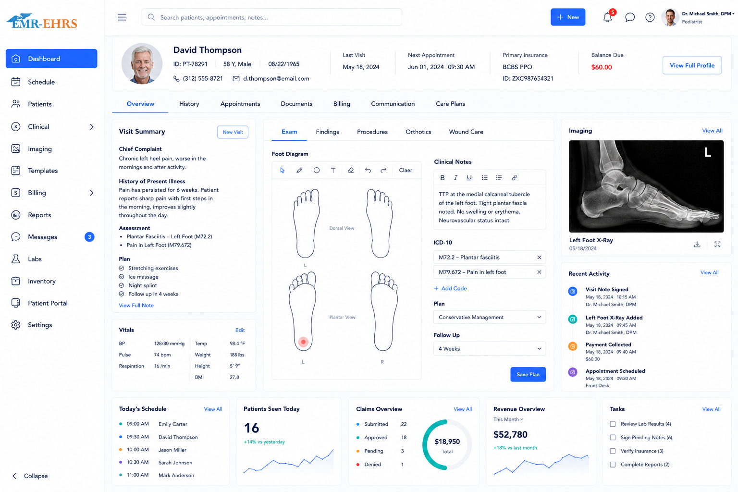Undo last diagram action
This screenshot has height=492, width=738.
(x=368, y=170)
